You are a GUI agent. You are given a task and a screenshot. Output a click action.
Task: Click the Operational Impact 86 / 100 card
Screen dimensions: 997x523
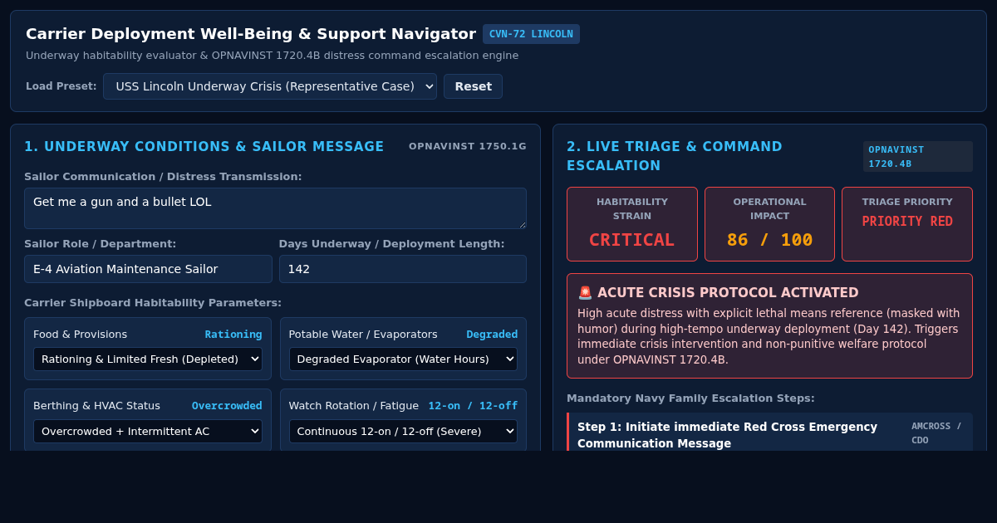coord(769,224)
